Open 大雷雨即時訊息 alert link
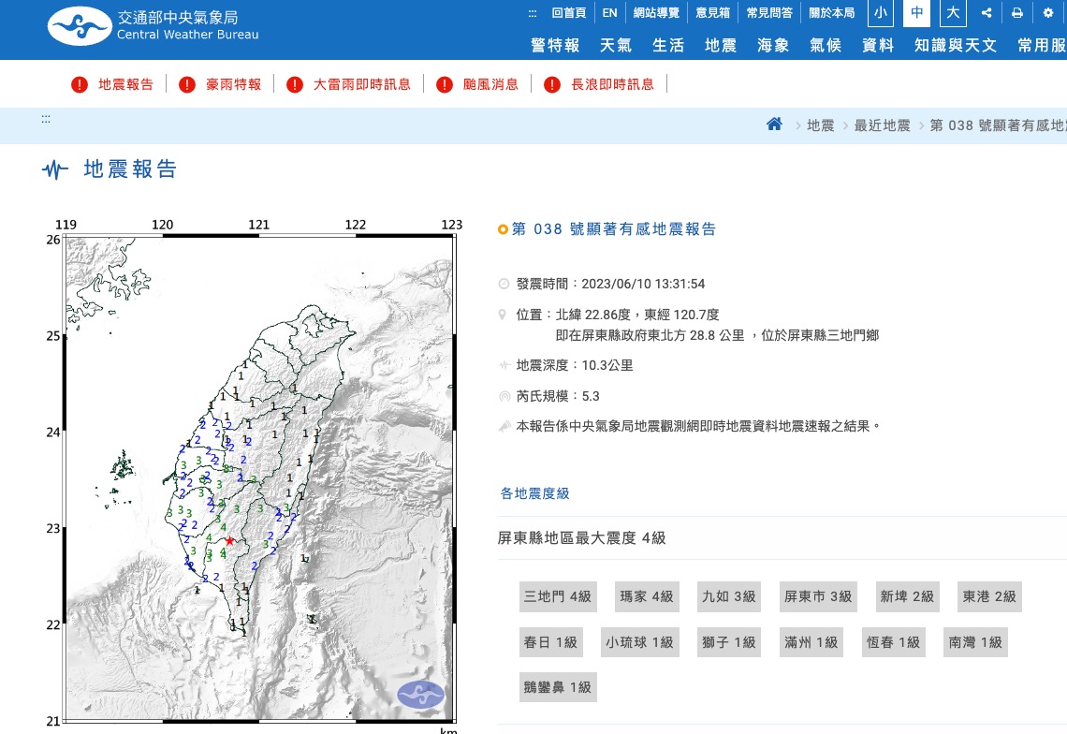This screenshot has height=734, width=1067. tap(361, 85)
